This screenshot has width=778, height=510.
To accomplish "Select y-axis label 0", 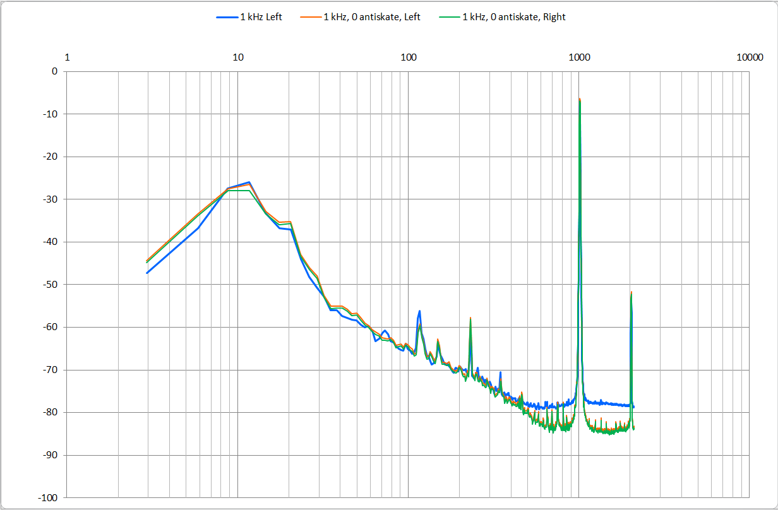I will tap(54, 71).
